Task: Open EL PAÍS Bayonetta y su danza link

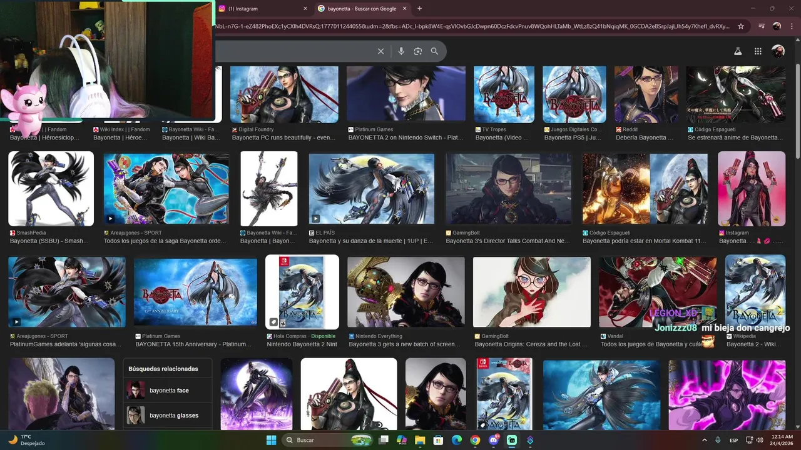Action: 371,241
